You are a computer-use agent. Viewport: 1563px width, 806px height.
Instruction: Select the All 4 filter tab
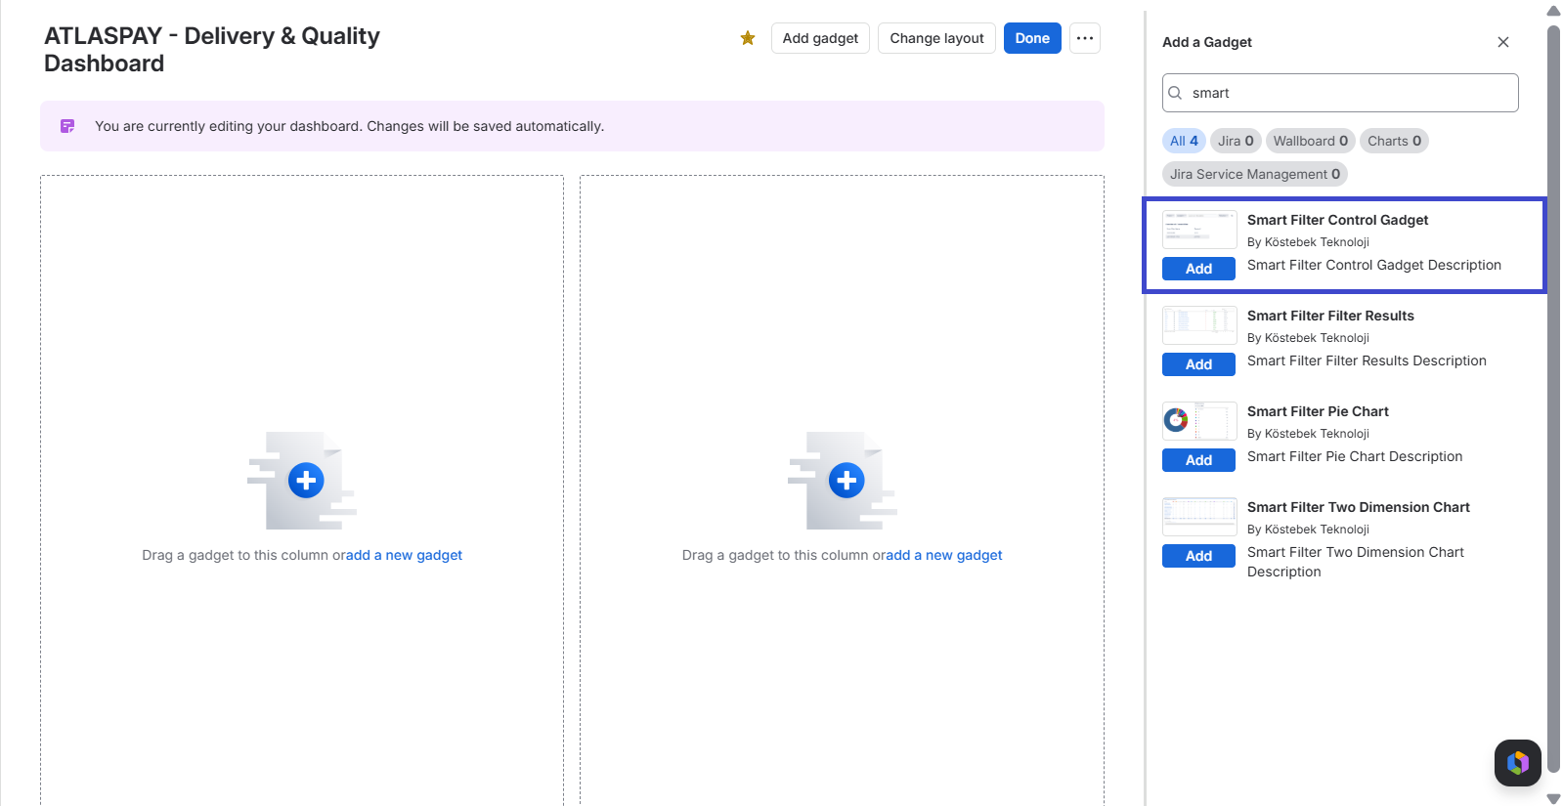[1184, 141]
